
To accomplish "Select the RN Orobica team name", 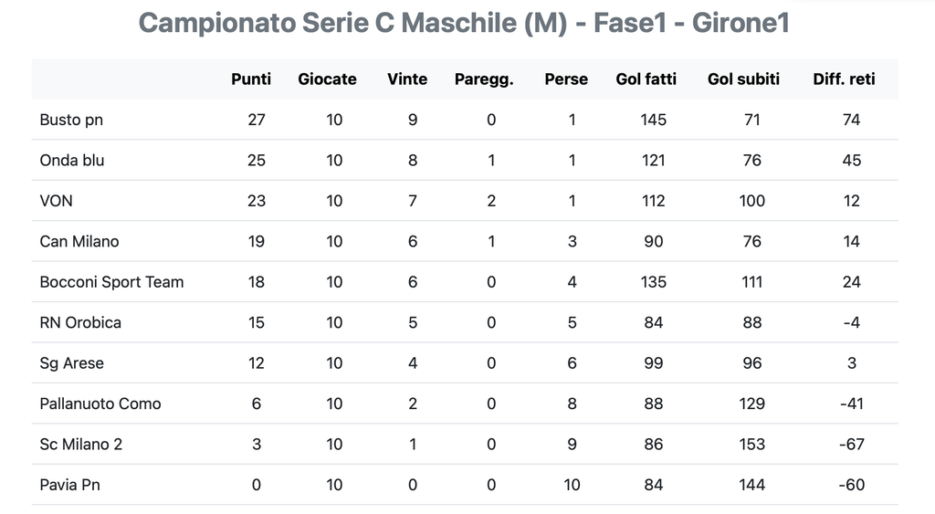I will point(80,322).
